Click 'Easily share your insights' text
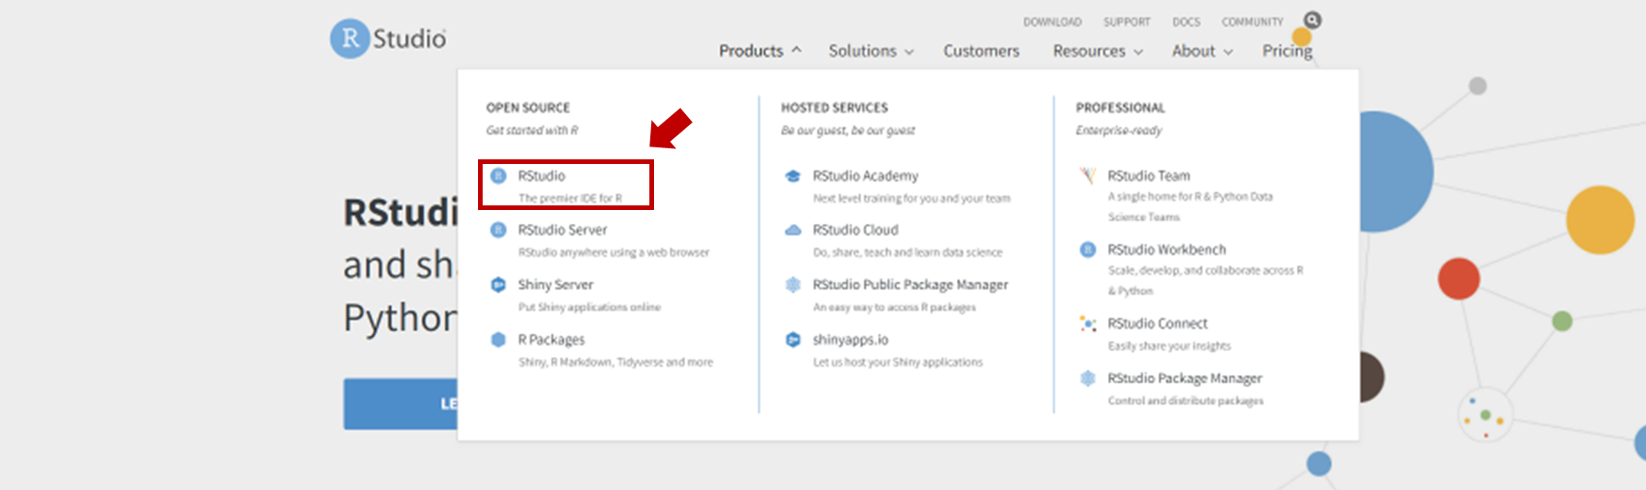Viewport: 1646px width, 490px height. (1169, 346)
